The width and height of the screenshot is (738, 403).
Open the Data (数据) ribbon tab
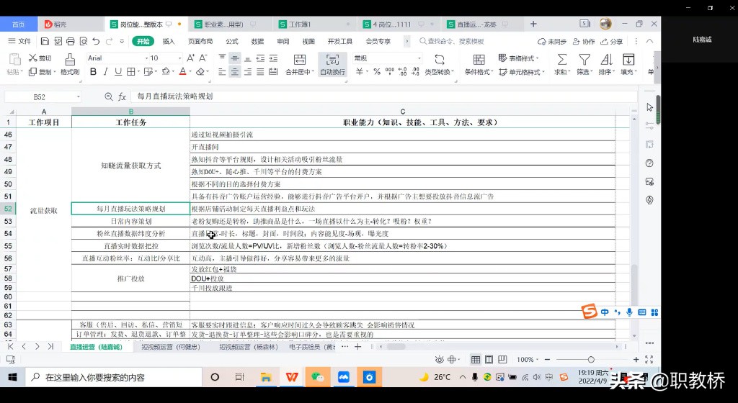click(257, 41)
